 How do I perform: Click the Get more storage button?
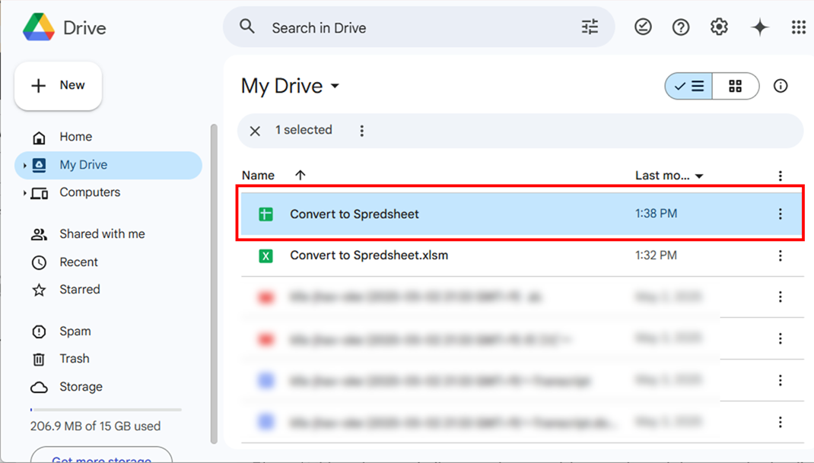101,455
